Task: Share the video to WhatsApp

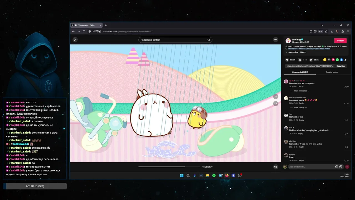Action: (x=337, y=60)
